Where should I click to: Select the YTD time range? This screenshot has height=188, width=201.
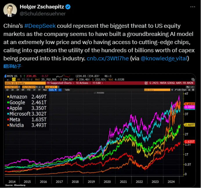pos(29,90)
